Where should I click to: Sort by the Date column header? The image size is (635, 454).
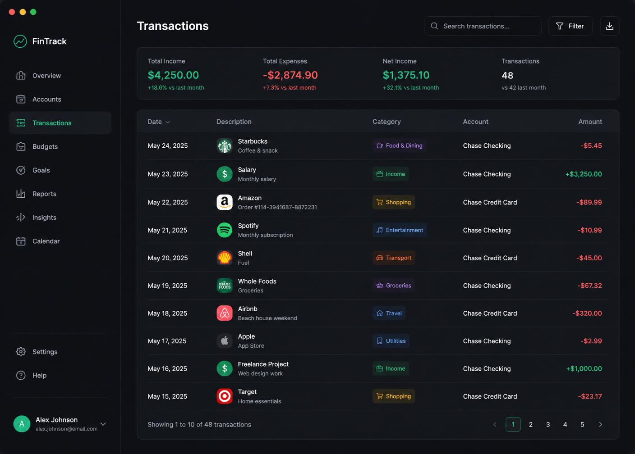pos(159,122)
